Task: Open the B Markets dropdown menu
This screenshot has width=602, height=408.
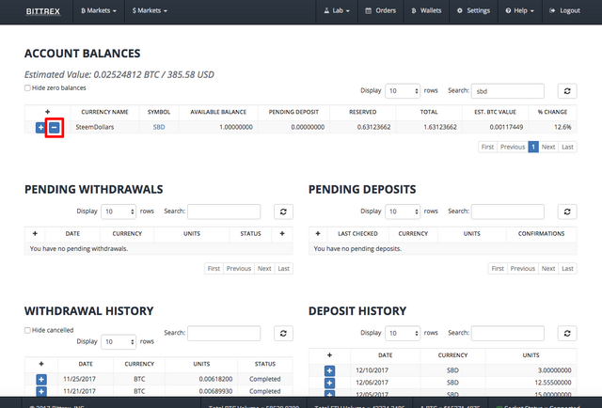Action: [99, 10]
